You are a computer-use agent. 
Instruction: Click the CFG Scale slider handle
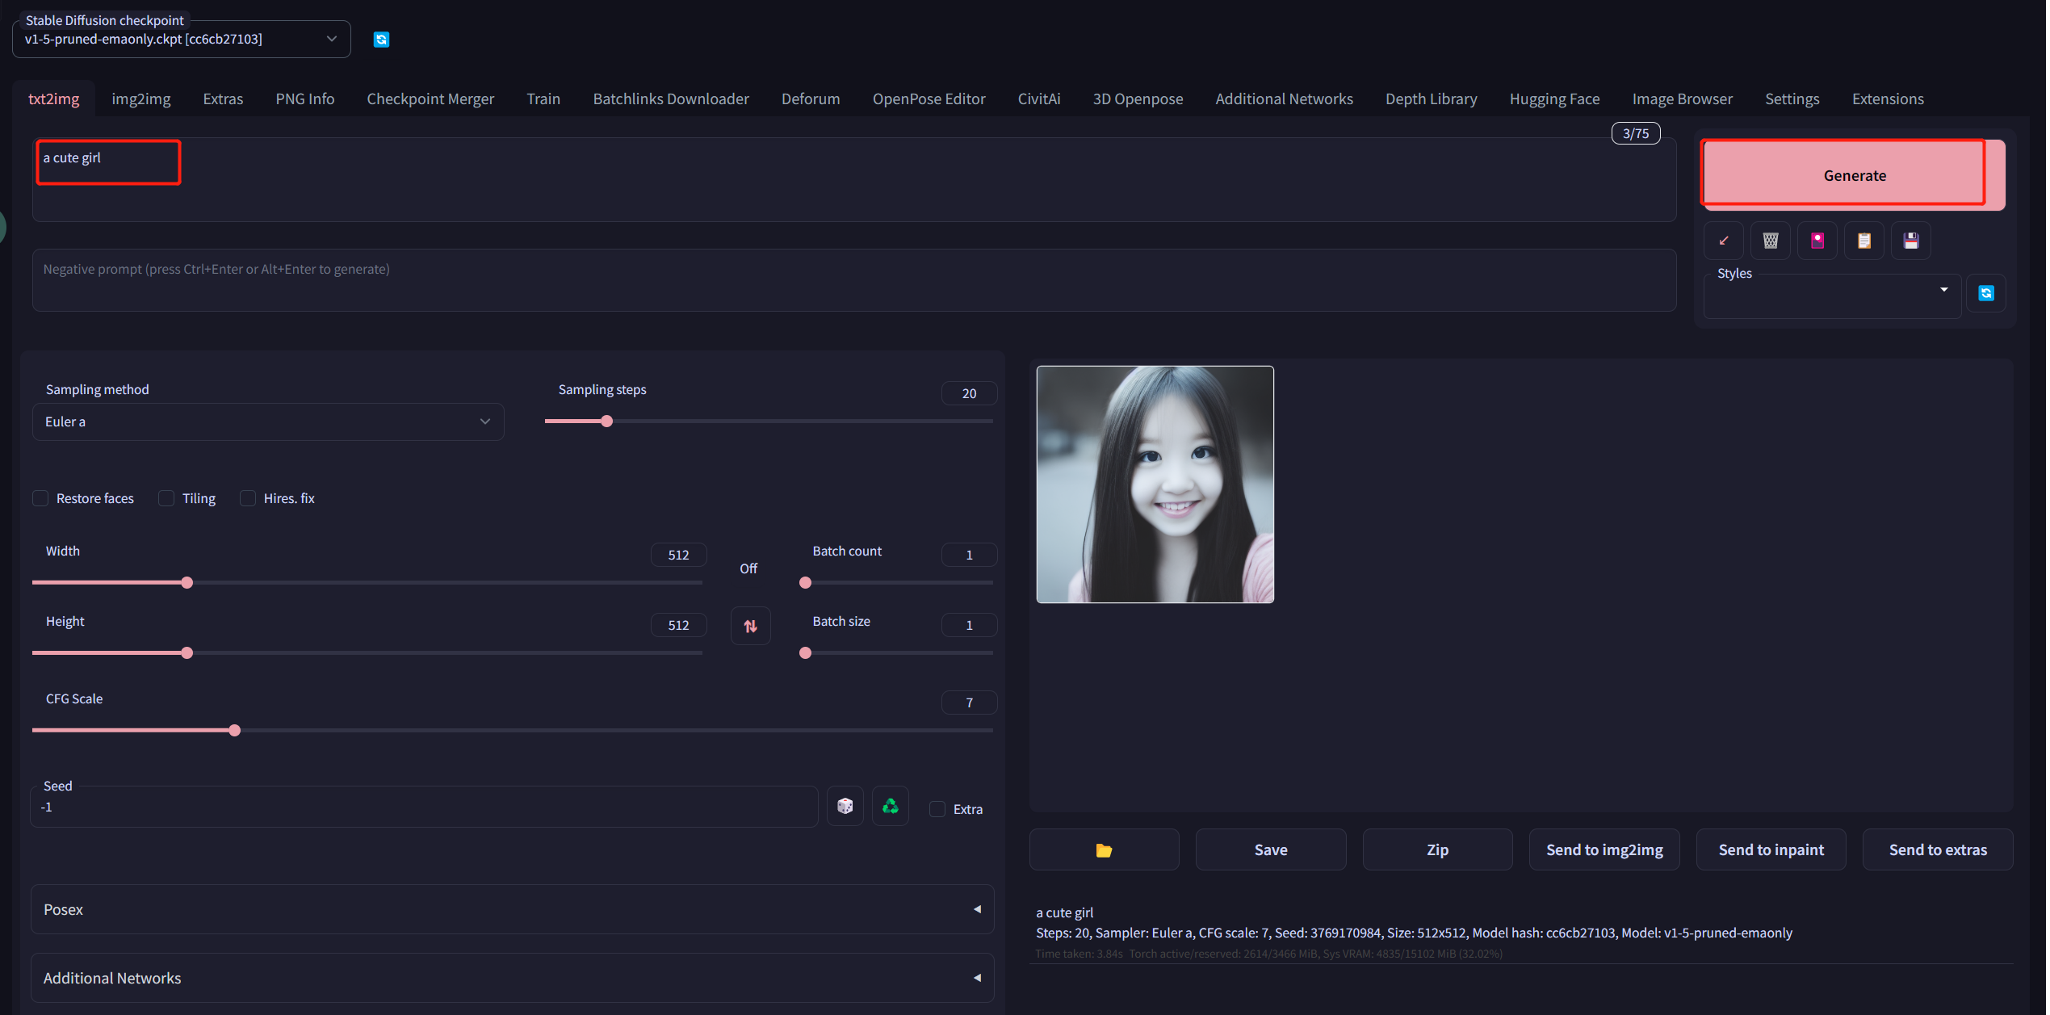(x=235, y=731)
